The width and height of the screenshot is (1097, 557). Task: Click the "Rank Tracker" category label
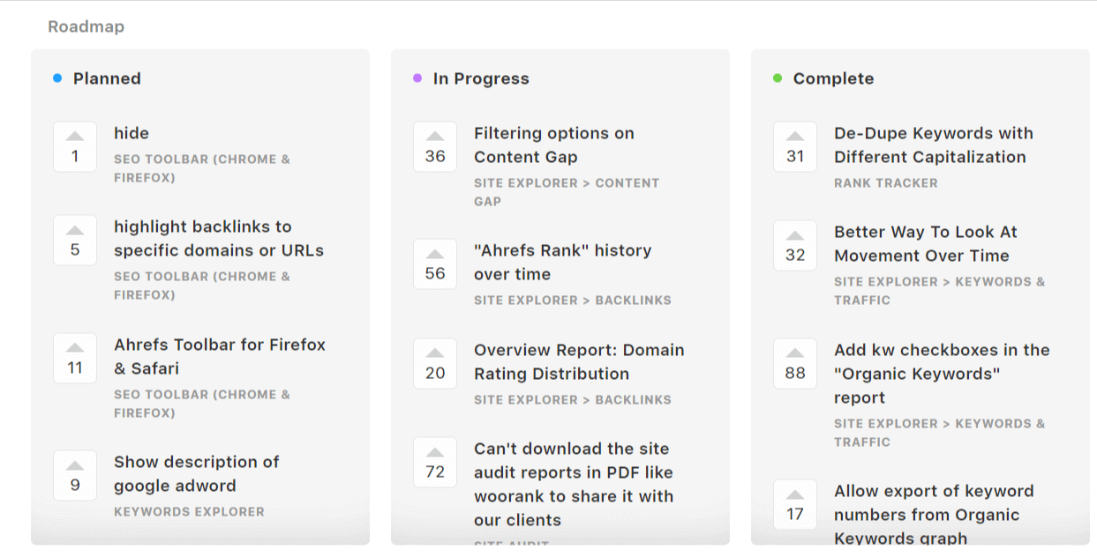click(x=885, y=183)
